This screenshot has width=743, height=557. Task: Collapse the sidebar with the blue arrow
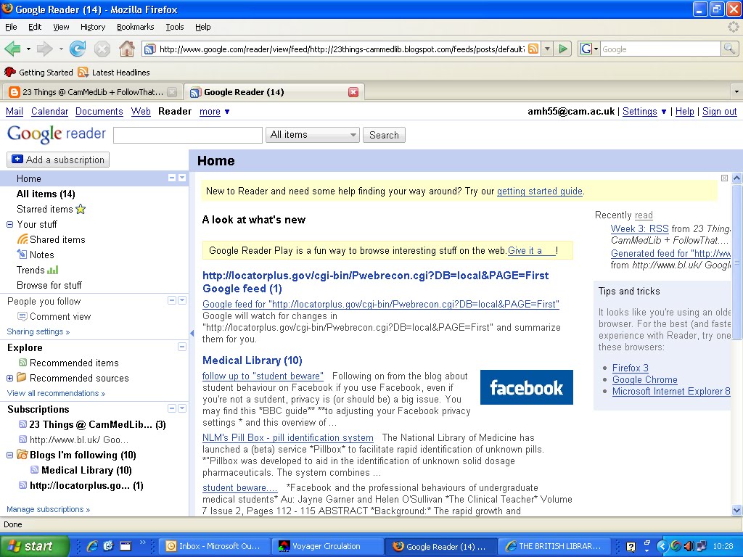192,333
